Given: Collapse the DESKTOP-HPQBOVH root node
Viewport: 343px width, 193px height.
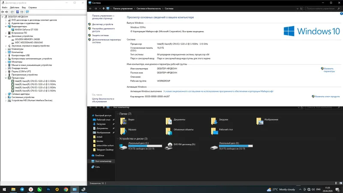Looking at the screenshot, I should [x=3, y=17].
